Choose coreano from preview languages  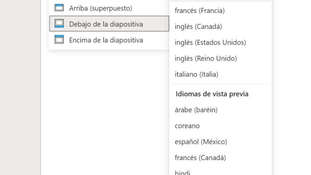point(220,126)
